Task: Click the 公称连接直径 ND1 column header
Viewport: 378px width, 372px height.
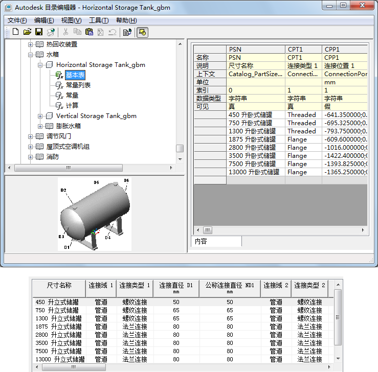Action: pos(230,288)
